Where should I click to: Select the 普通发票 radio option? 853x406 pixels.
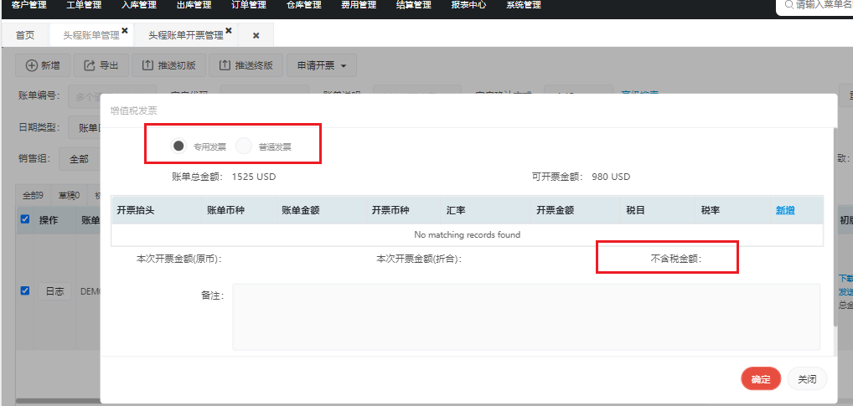pyautogui.click(x=244, y=146)
